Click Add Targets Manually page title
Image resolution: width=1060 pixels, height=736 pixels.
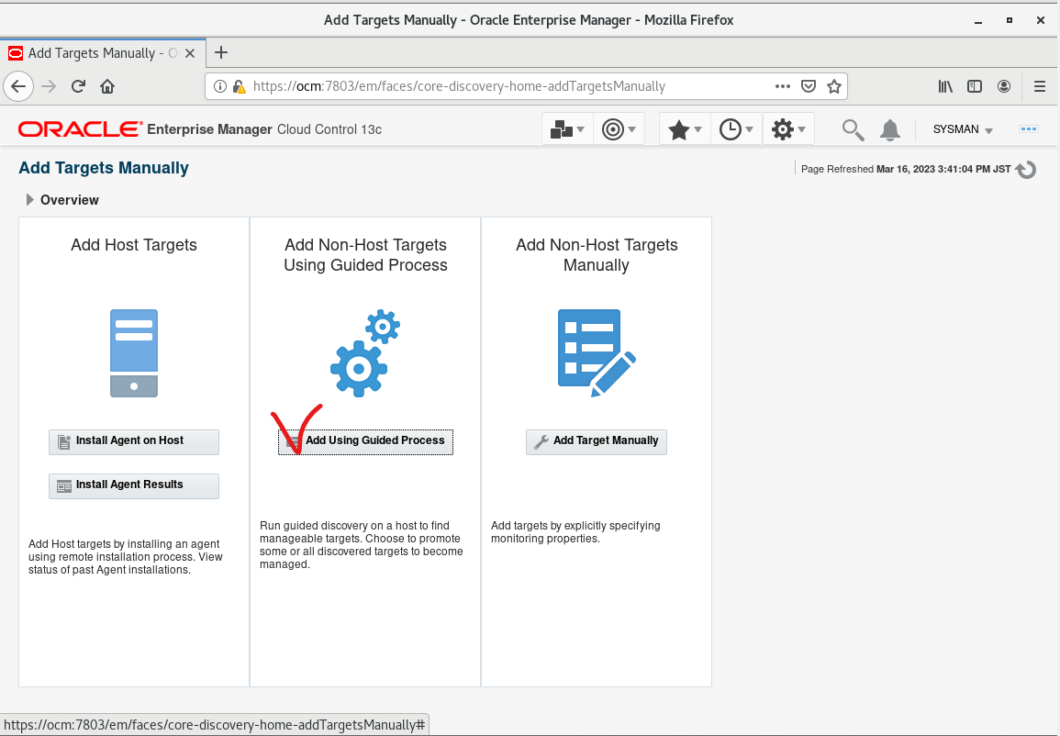point(104,168)
